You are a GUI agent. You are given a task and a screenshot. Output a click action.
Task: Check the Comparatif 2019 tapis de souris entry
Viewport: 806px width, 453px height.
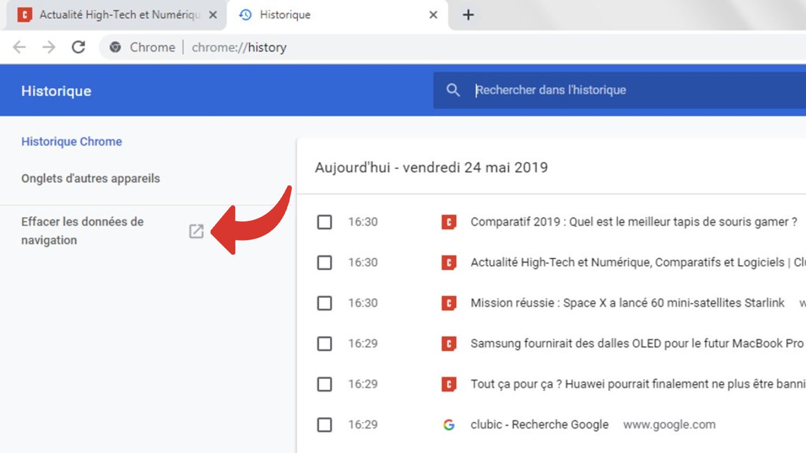(324, 222)
